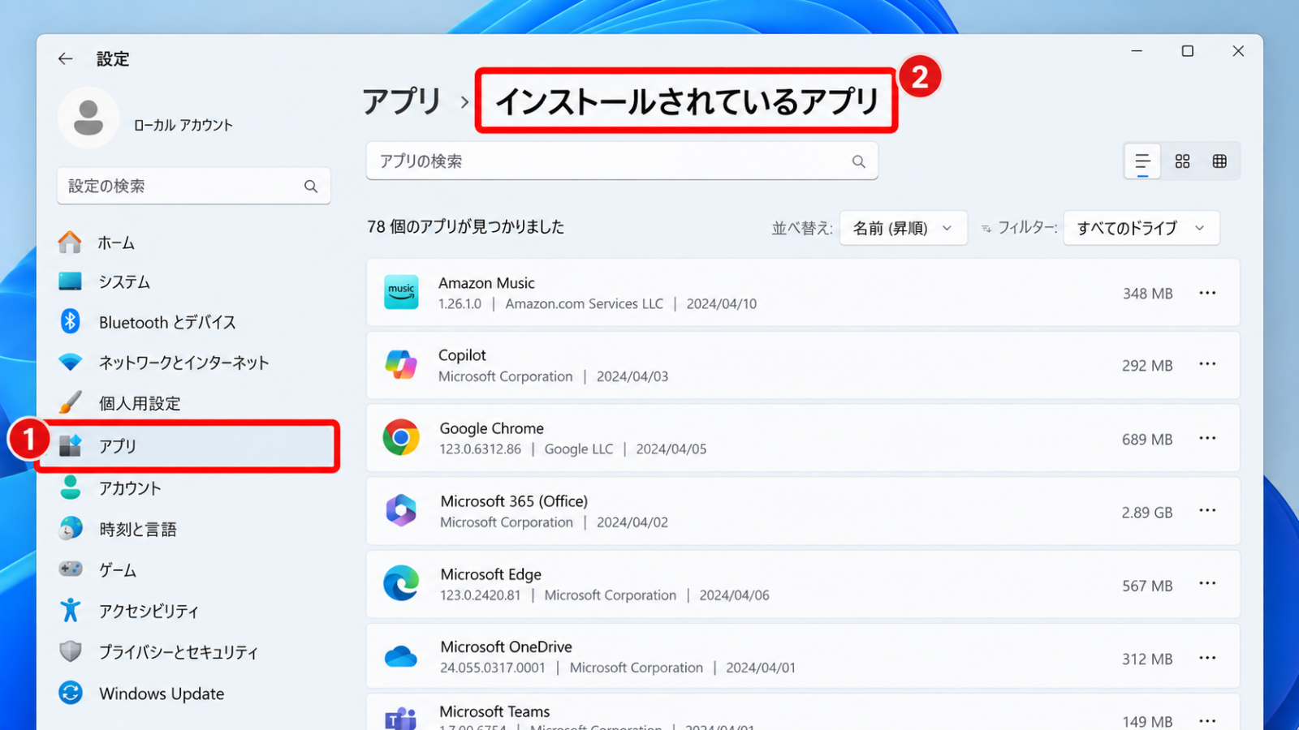Image resolution: width=1299 pixels, height=730 pixels.
Task: Select the System monitor icon
Action: [70, 281]
